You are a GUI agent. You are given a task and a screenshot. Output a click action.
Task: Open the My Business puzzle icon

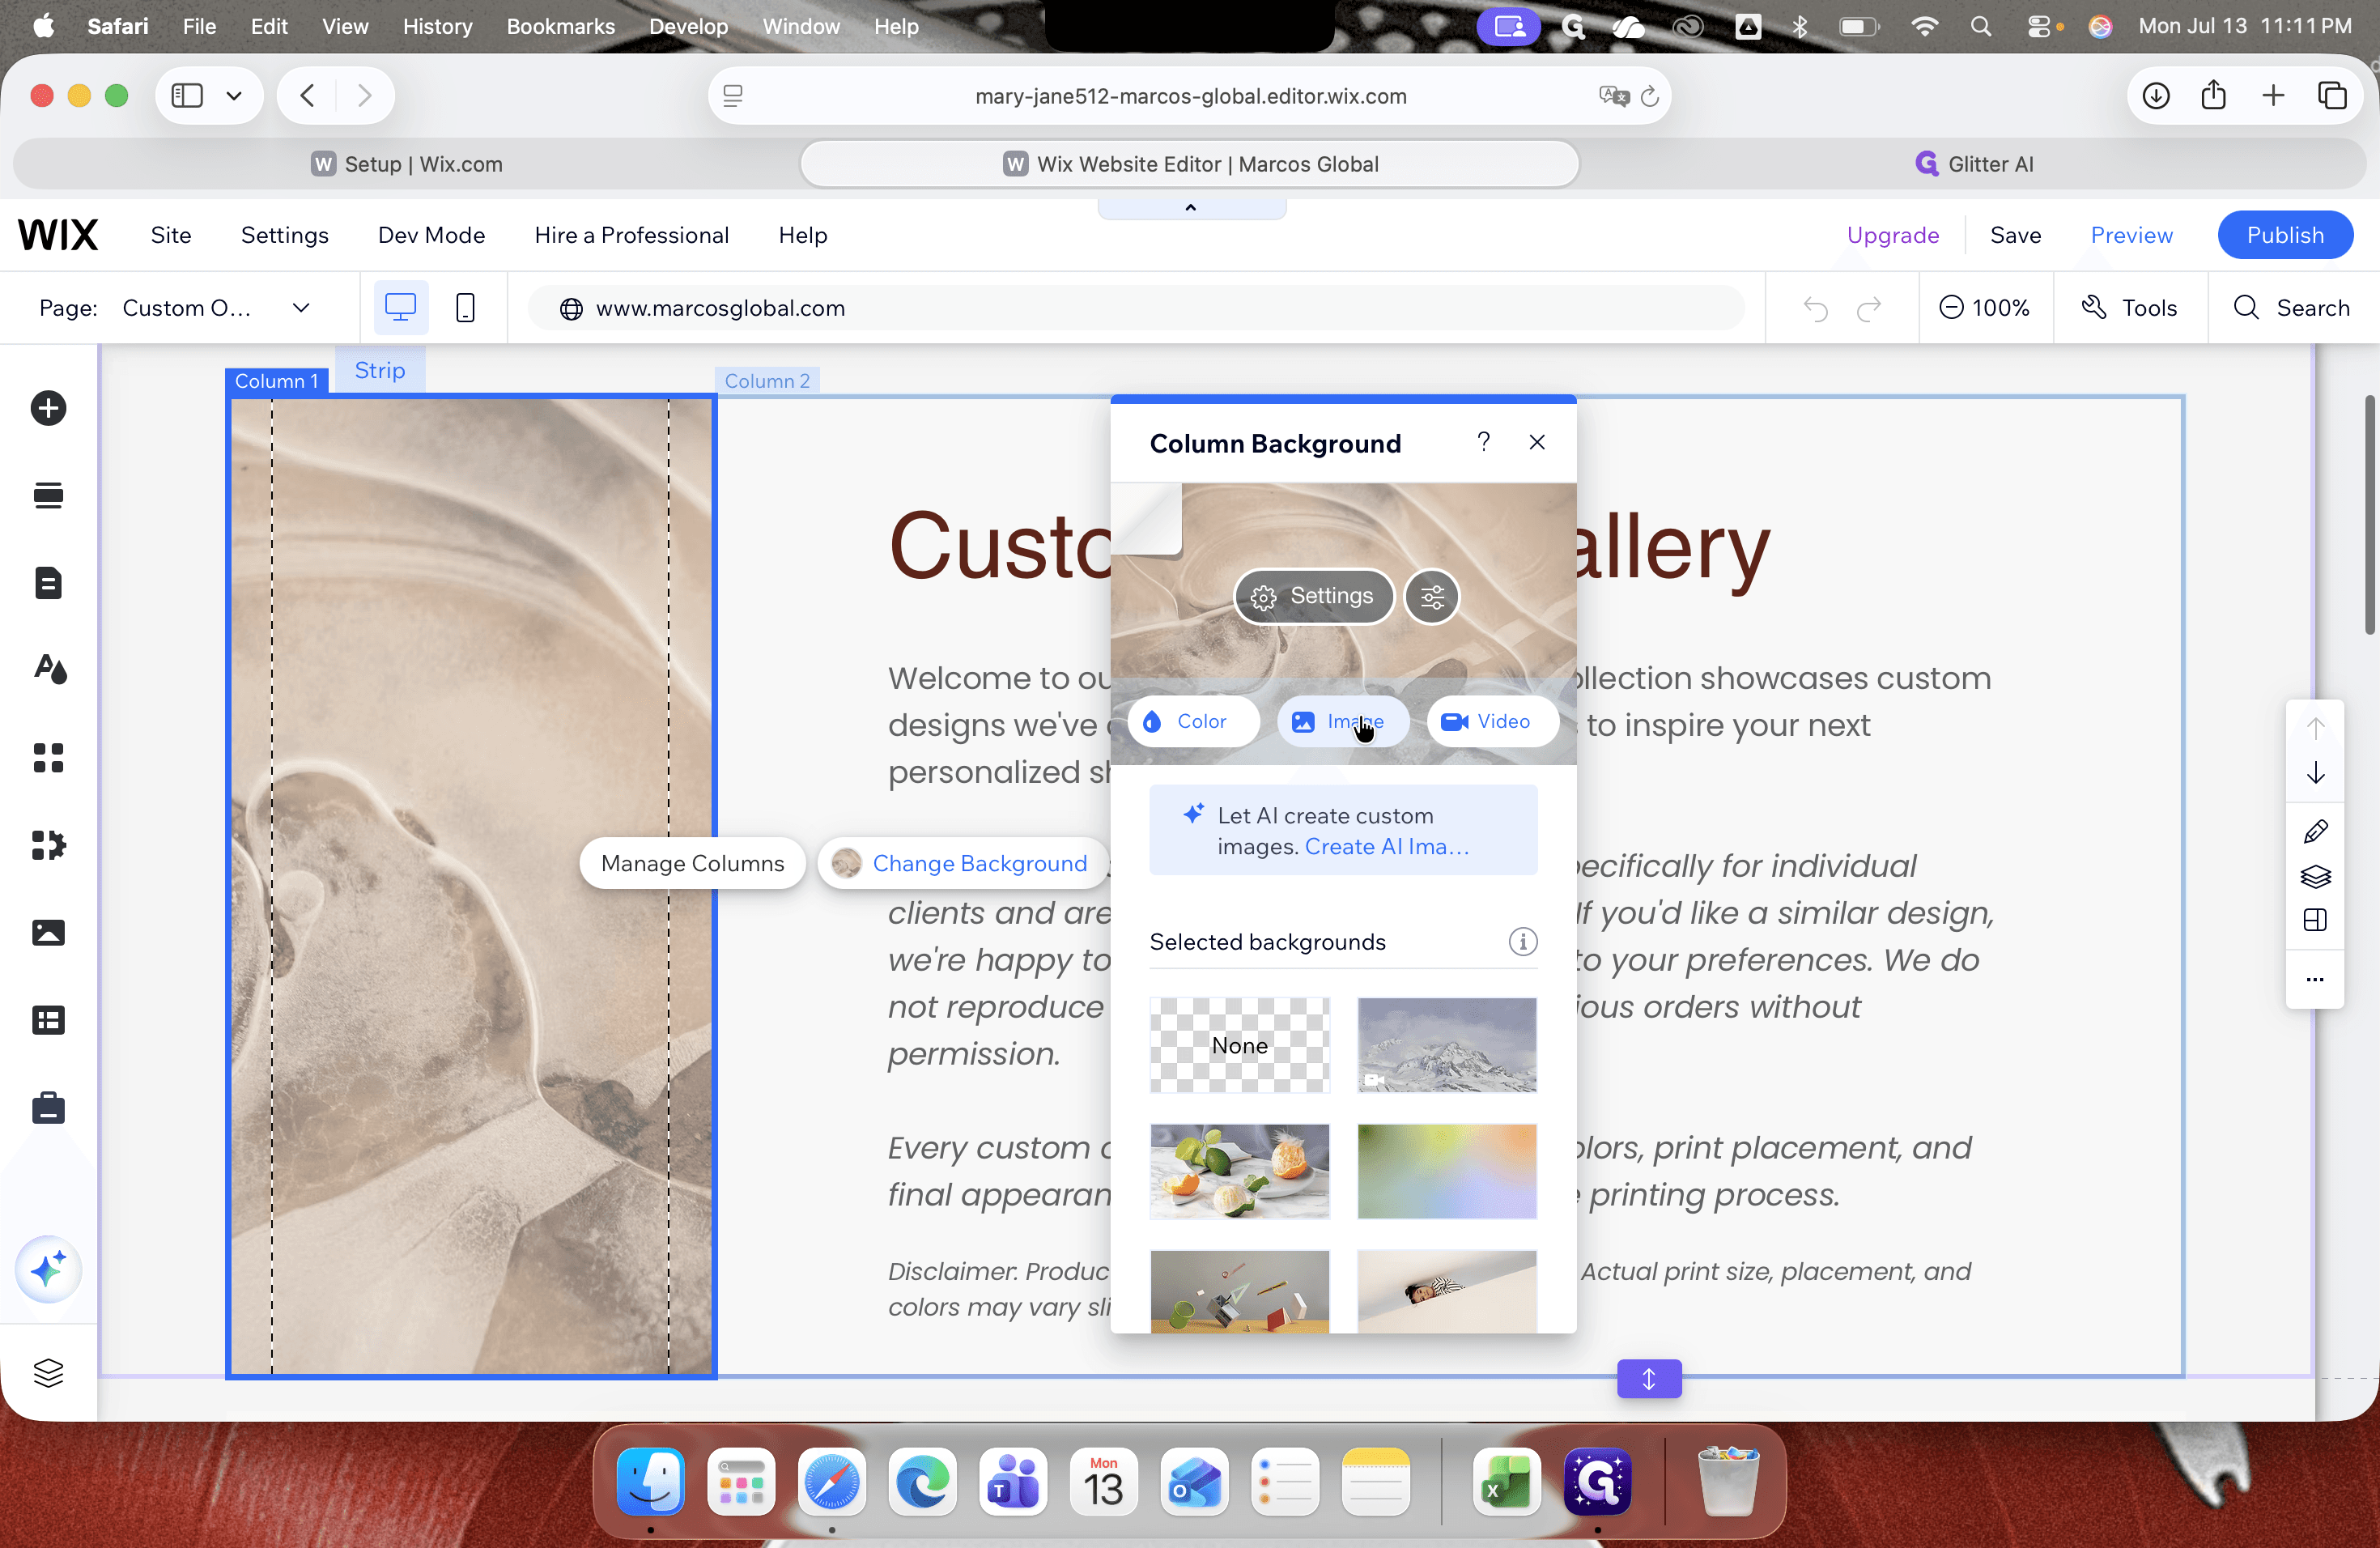48,845
